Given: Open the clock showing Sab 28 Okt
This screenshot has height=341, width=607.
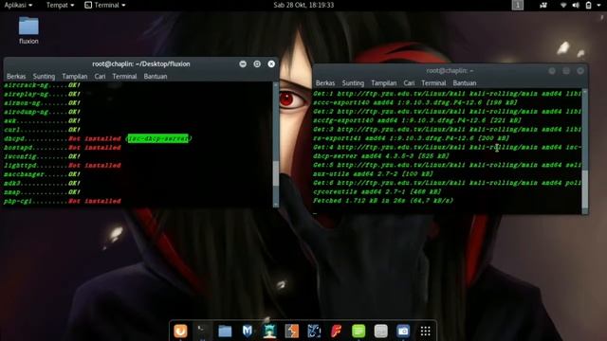Looking at the screenshot, I should [x=303, y=5].
